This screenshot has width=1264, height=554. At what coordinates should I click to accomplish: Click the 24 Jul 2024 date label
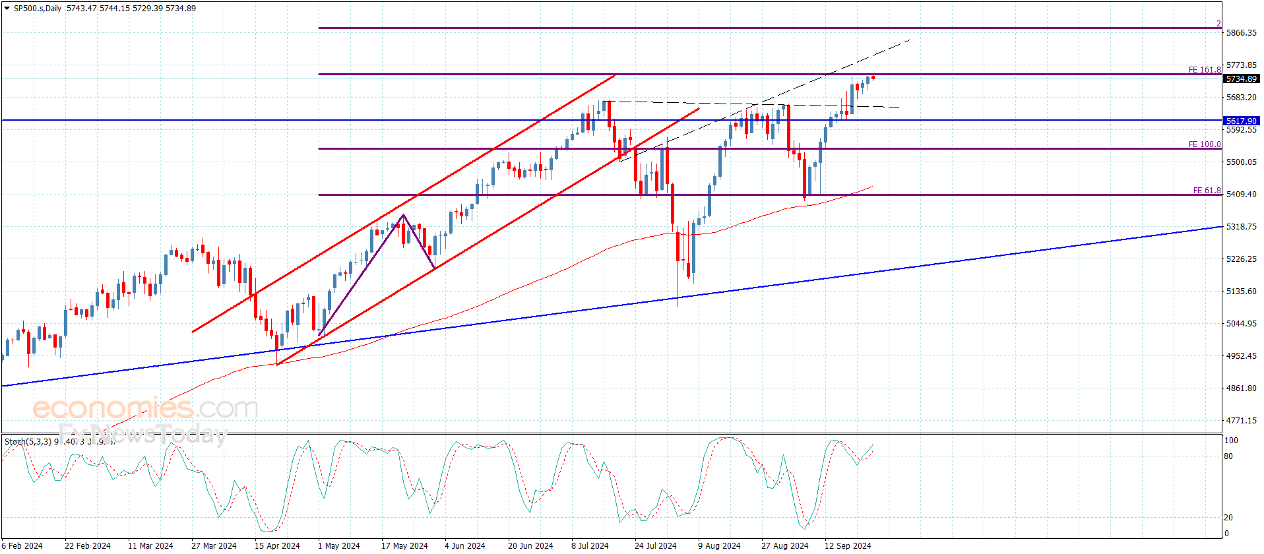tap(656, 545)
